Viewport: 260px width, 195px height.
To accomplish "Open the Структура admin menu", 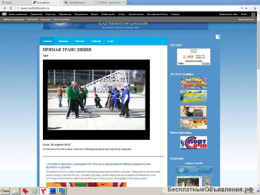I will [50, 14].
